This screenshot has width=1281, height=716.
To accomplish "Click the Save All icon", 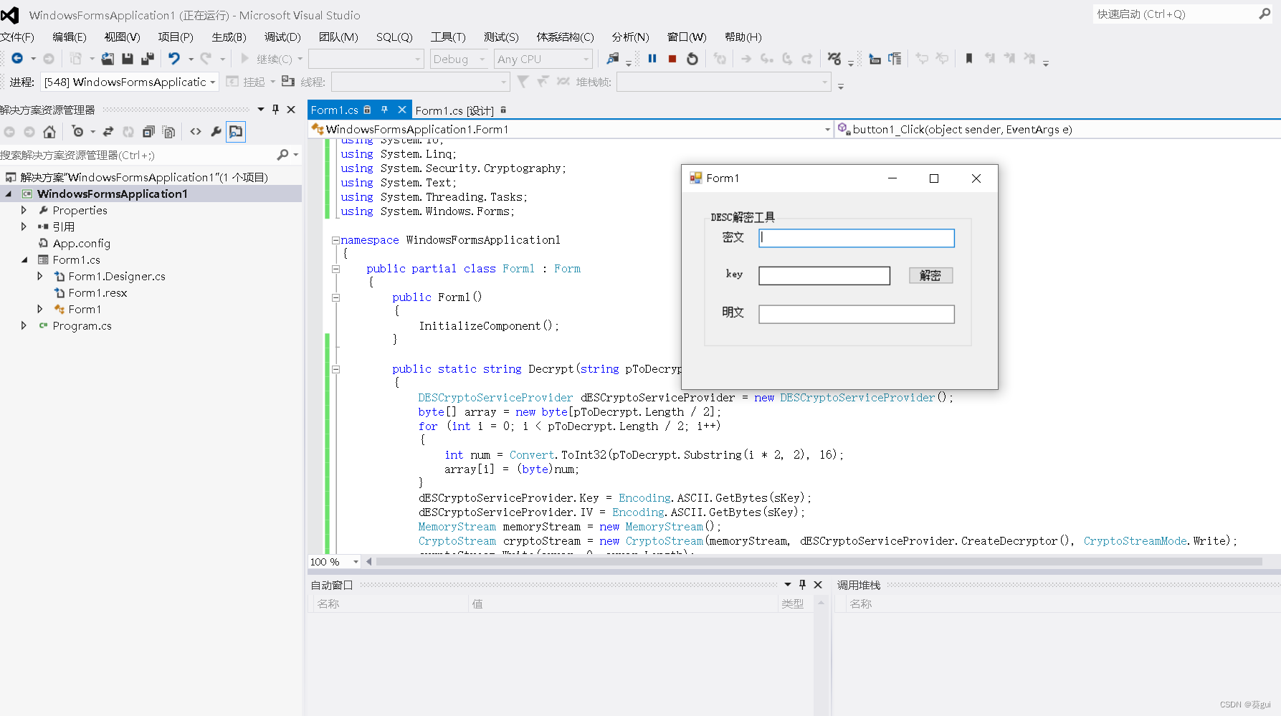I will pyautogui.click(x=148, y=59).
